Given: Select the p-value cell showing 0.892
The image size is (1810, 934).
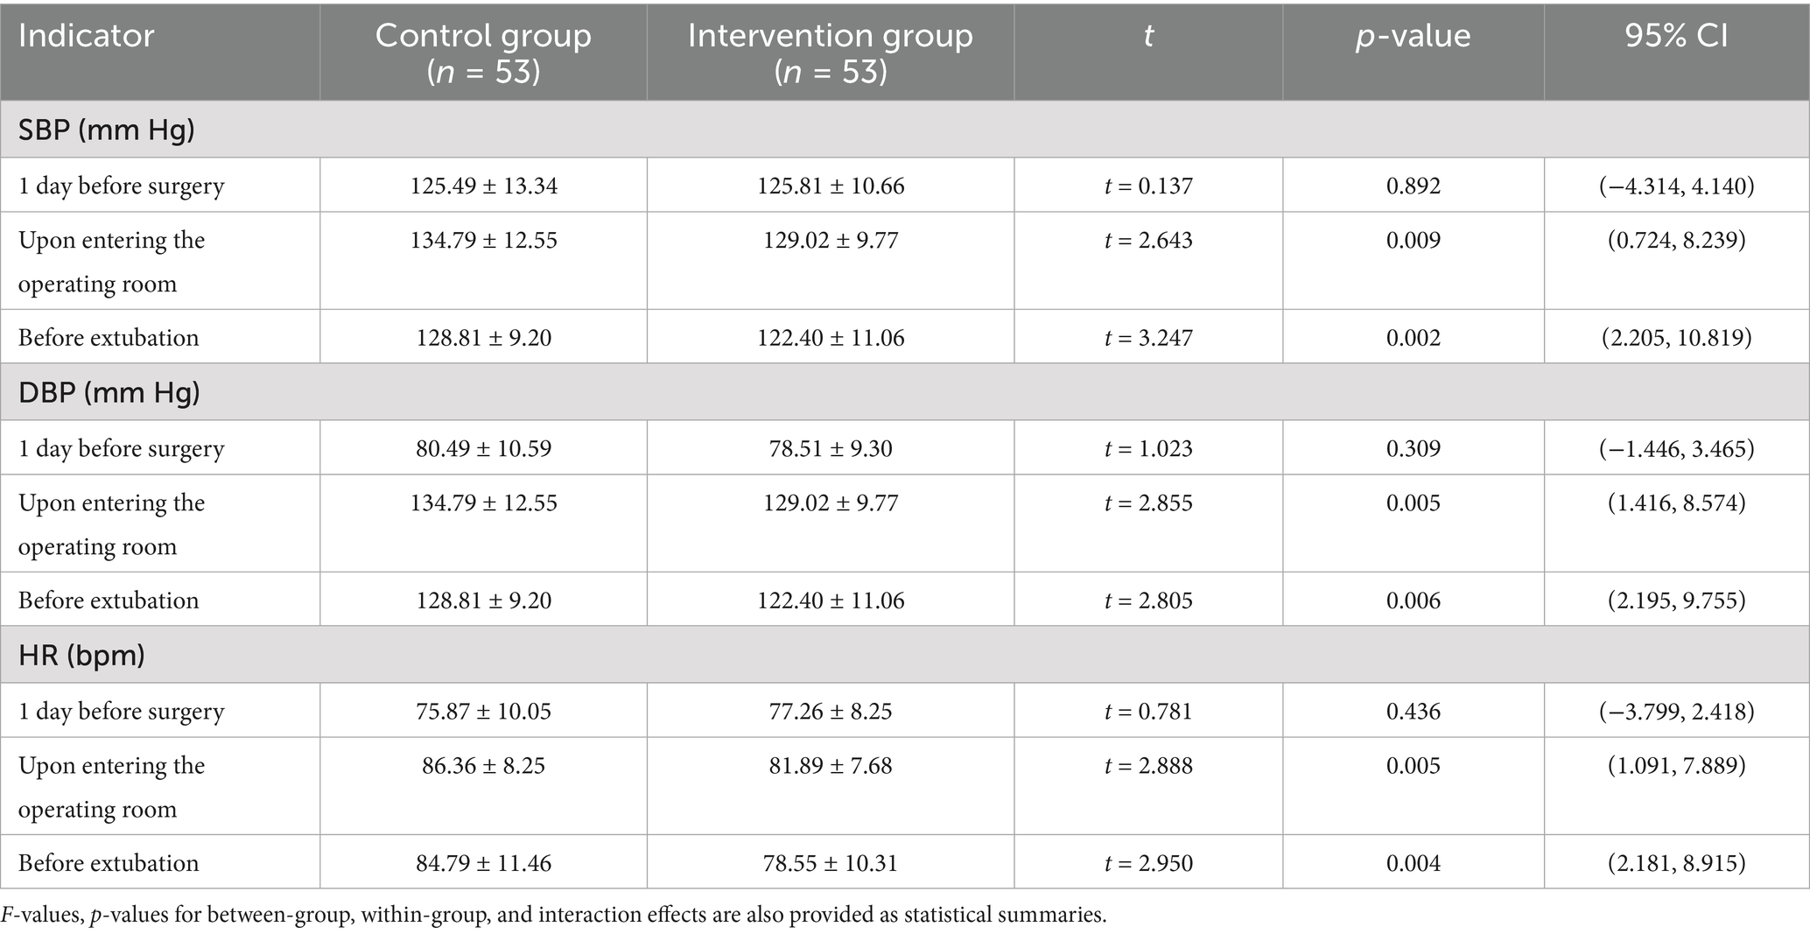Looking at the screenshot, I should tap(1413, 186).
